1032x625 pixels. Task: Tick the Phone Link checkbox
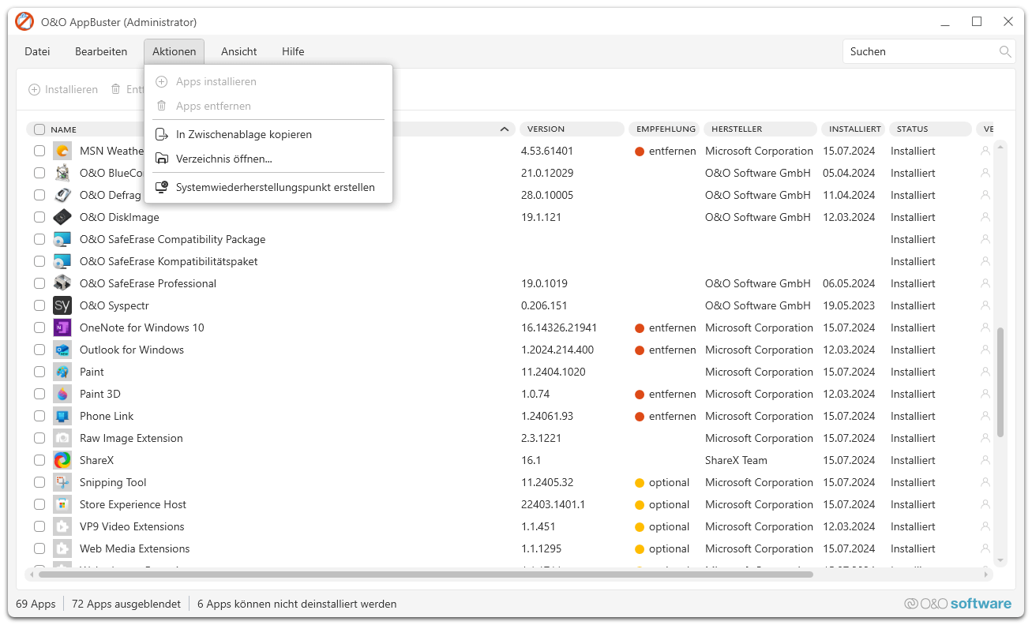point(39,416)
